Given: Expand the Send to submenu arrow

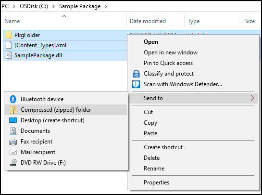Looking at the screenshot, I should [252, 98].
